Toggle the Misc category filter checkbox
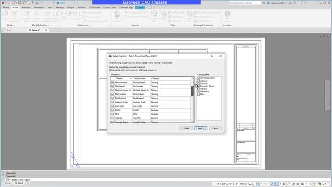Screen dimensions: 332x187 click(x=198, y=95)
